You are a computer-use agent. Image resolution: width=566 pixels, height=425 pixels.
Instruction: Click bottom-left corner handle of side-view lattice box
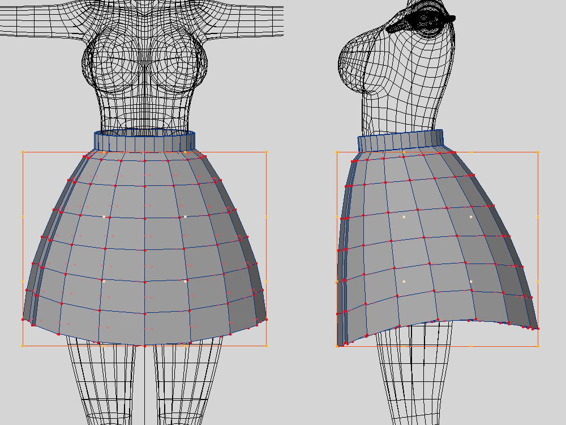[337, 346]
